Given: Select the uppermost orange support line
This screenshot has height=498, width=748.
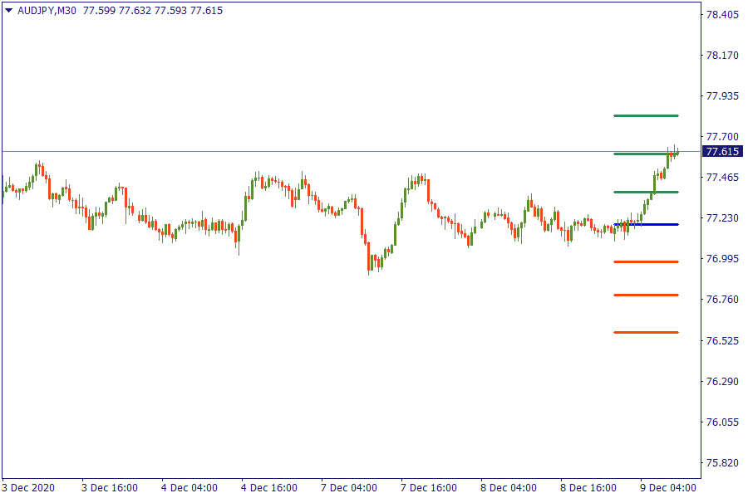Looking at the screenshot, I should click(647, 261).
